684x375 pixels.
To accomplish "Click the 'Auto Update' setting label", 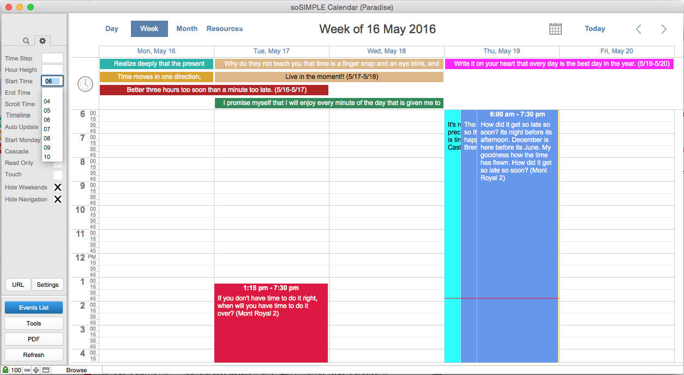I will pos(22,127).
